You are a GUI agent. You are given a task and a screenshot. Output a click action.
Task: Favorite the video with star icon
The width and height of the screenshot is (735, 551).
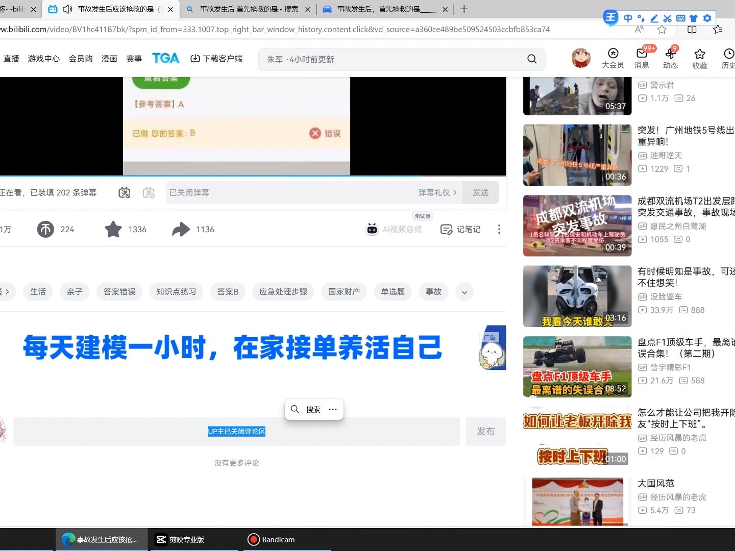(113, 230)
